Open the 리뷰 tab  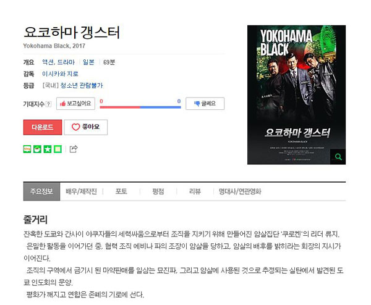[195, 191]
